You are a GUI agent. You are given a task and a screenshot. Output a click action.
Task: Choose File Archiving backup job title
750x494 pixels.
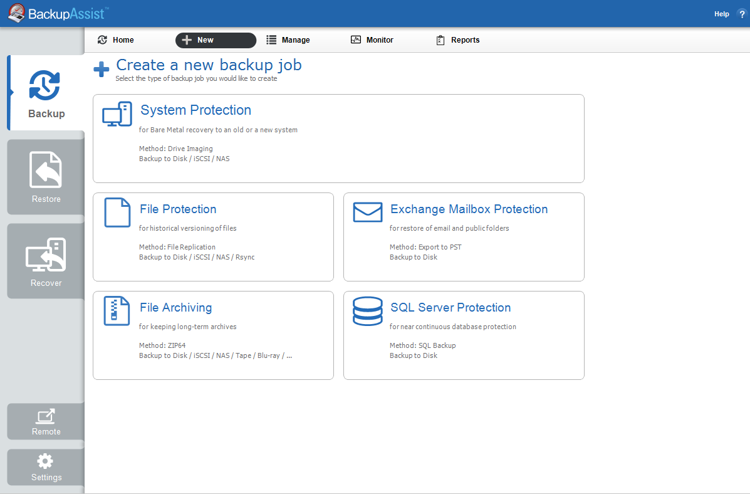pyautogui.click(x=175, y=308)
